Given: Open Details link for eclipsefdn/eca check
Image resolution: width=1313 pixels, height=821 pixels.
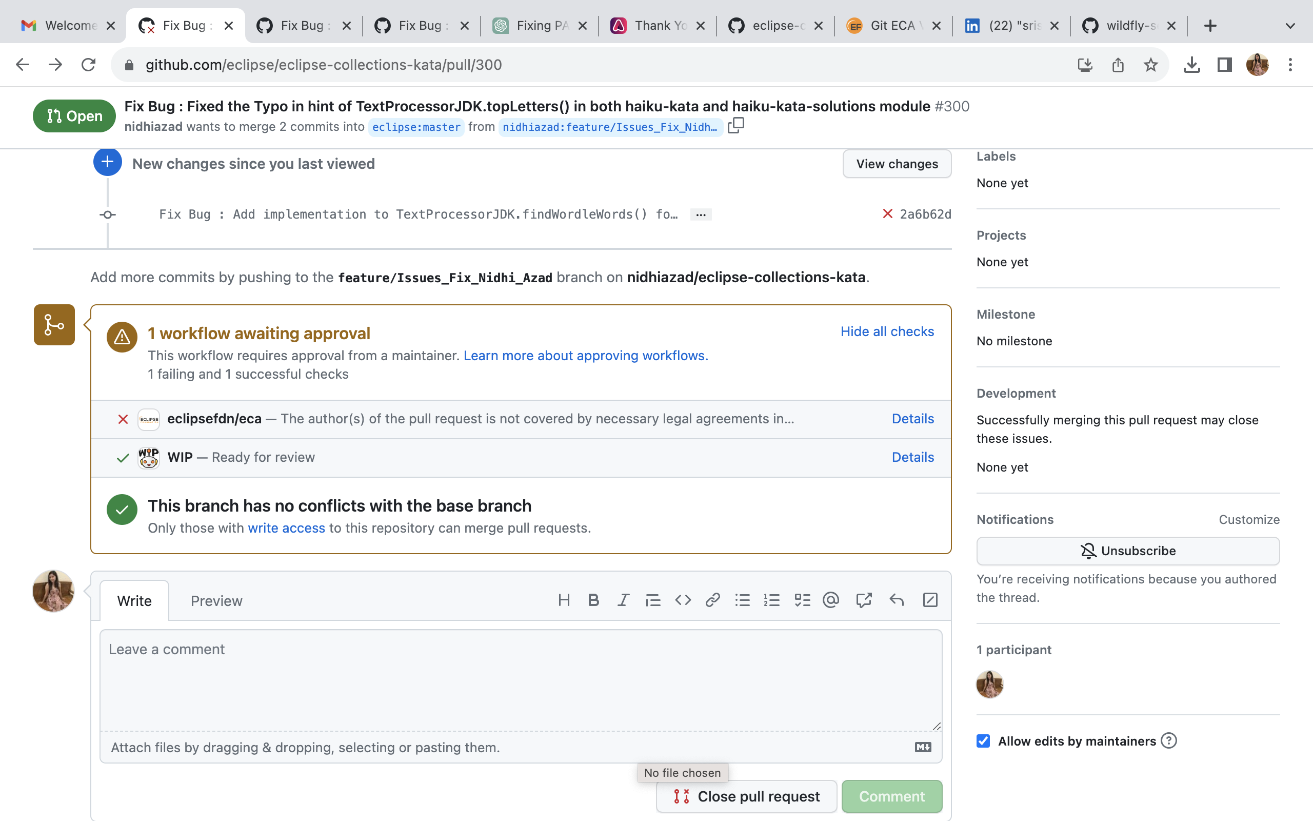Looking at the screenshot, I should point(912,419).
